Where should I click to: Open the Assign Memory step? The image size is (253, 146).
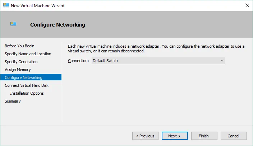click(x=18, y=70)
